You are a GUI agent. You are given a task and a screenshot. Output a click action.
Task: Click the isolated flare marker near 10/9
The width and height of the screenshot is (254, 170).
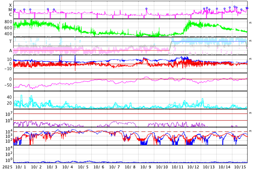[146, 8]
